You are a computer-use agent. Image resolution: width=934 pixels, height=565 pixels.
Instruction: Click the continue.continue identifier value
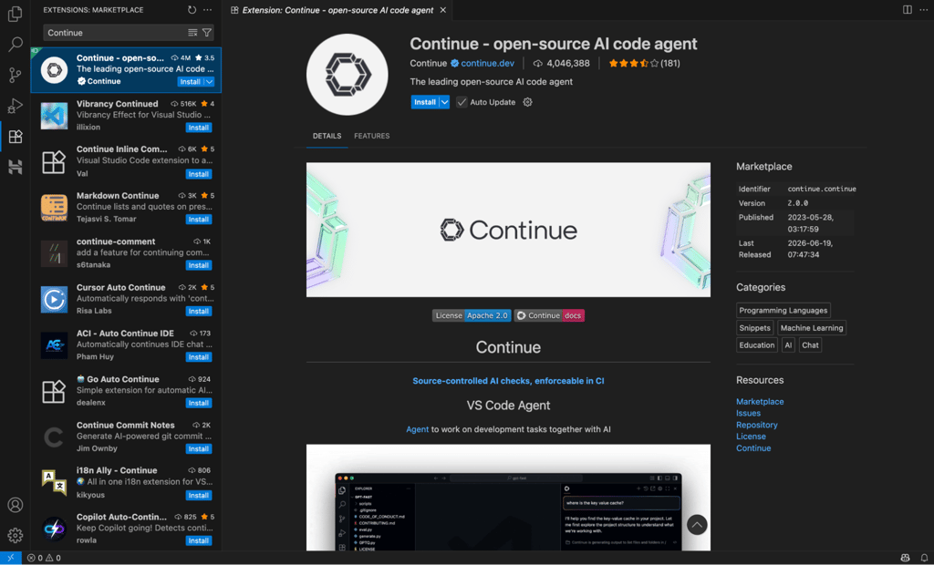pyautogui.click(x=822, y=189)
